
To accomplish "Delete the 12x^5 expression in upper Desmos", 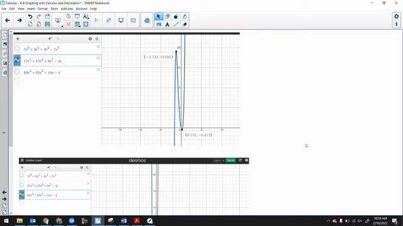I will [x=98, y=58].
